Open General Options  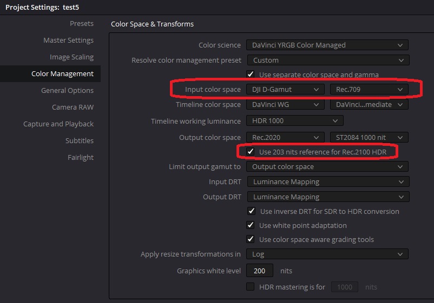click(67, 91)
